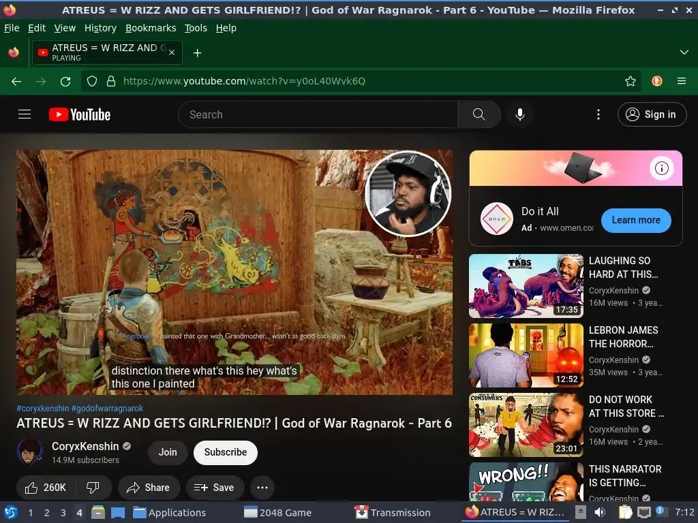Click the video player to pause

coord(234,272)
